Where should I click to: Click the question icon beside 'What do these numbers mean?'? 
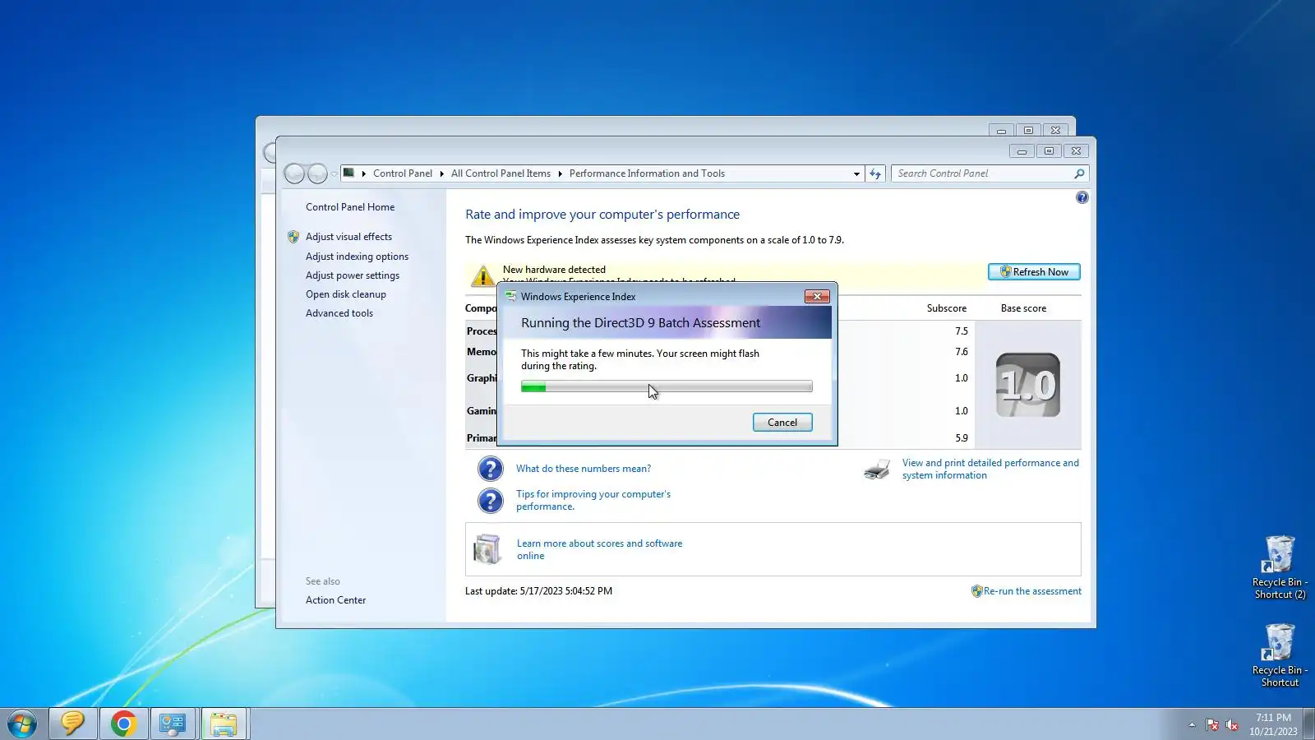click(491, 469)
